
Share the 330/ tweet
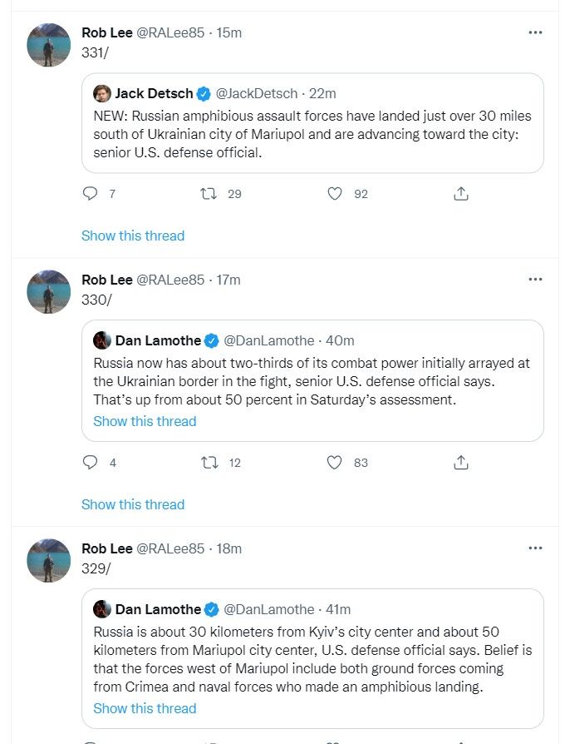tap(461, 463)
